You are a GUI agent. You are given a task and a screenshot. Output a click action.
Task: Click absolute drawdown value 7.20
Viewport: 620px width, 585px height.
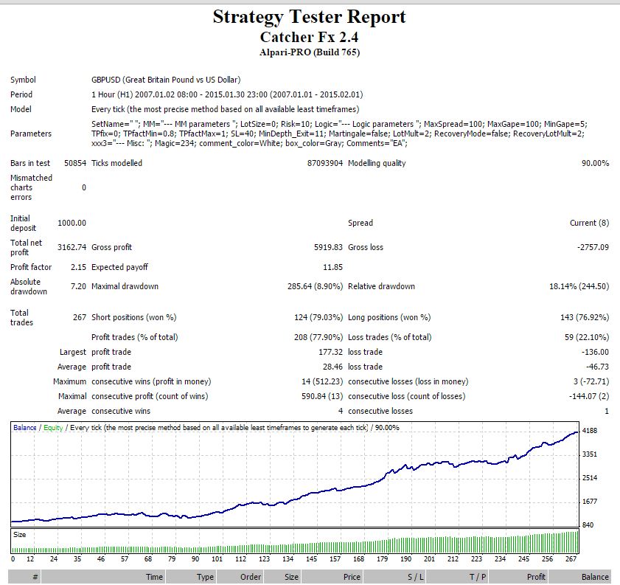point(78,286)
